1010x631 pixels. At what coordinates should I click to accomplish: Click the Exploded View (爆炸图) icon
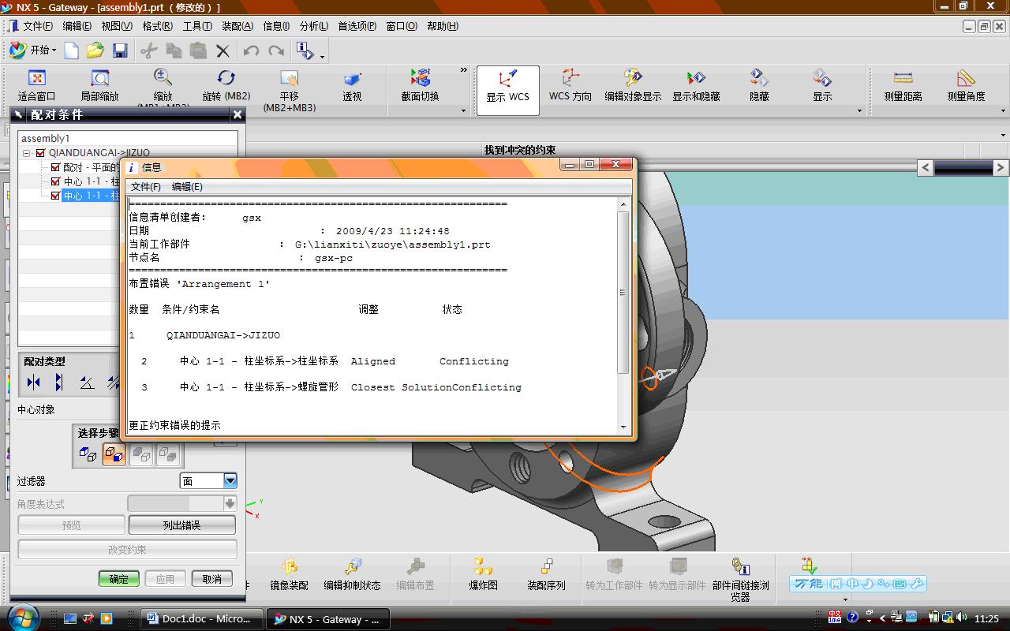coord(483,576)
